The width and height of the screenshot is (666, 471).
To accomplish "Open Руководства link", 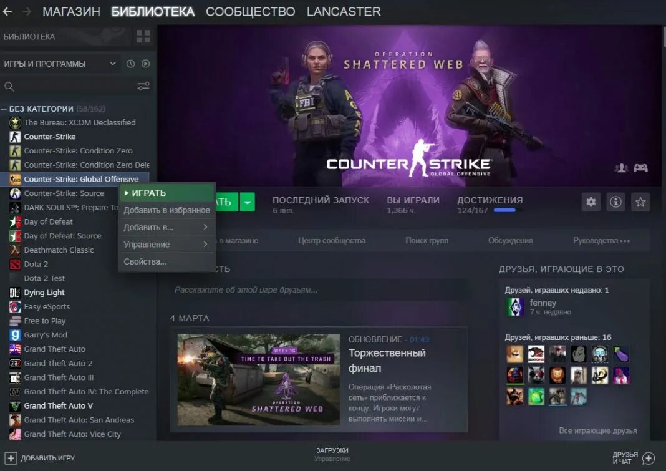I will point(596,241).
